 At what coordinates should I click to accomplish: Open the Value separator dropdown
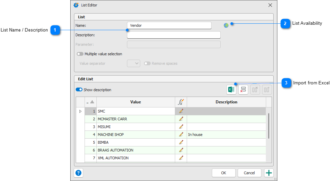point(133,63)
